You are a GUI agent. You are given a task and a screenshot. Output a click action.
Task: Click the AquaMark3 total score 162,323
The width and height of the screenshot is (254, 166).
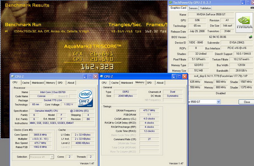click(97, 67)
